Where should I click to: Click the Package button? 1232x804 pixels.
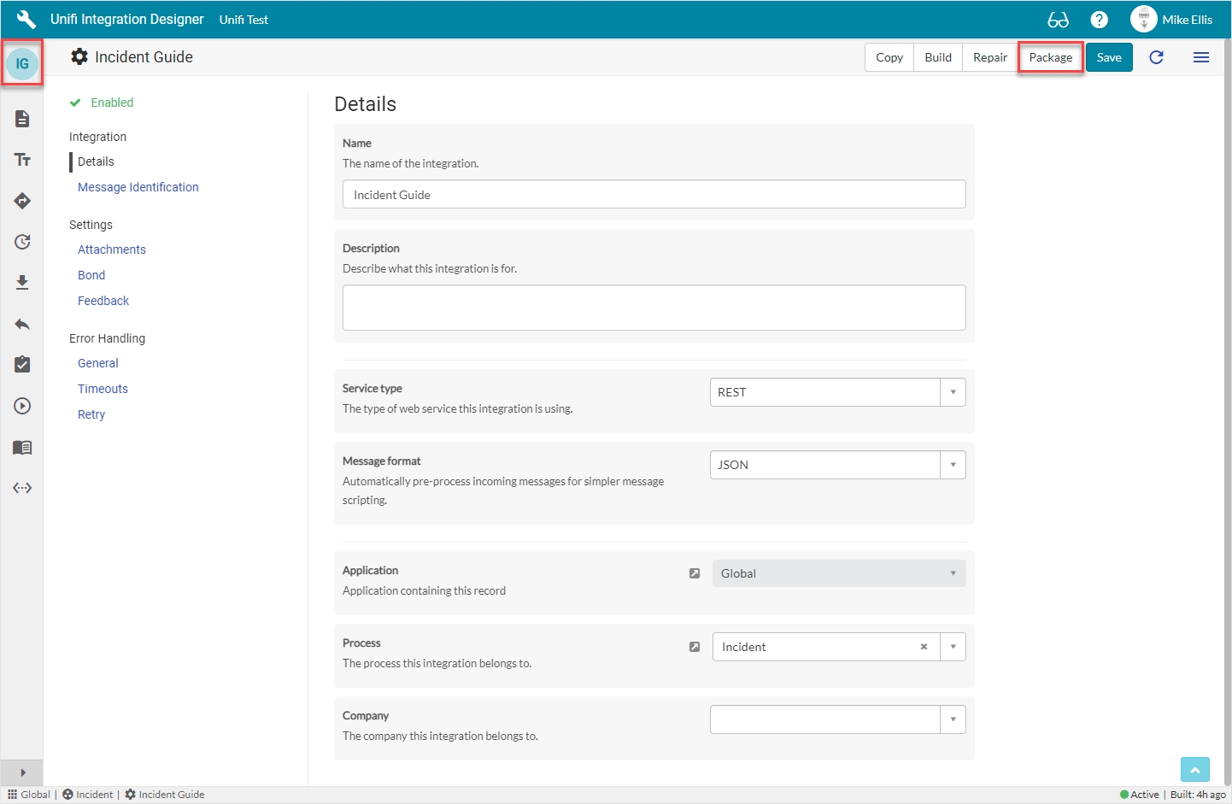click(1050, 57)
